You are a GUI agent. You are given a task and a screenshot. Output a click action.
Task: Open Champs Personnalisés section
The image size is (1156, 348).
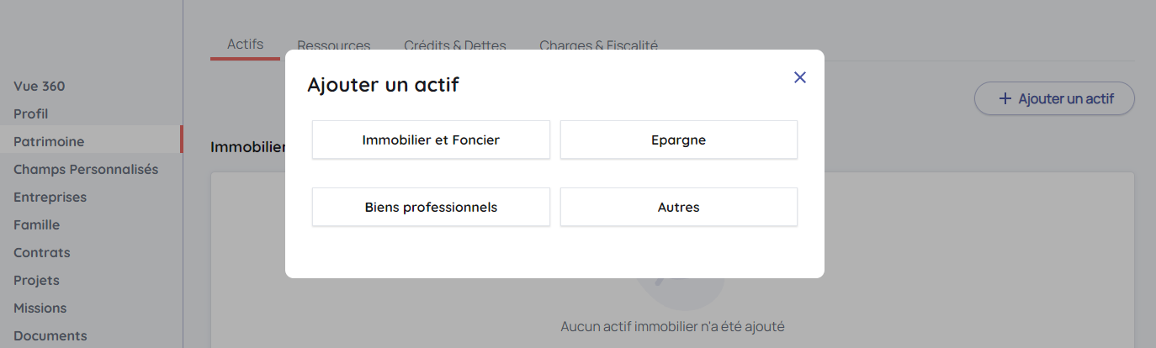86,169
